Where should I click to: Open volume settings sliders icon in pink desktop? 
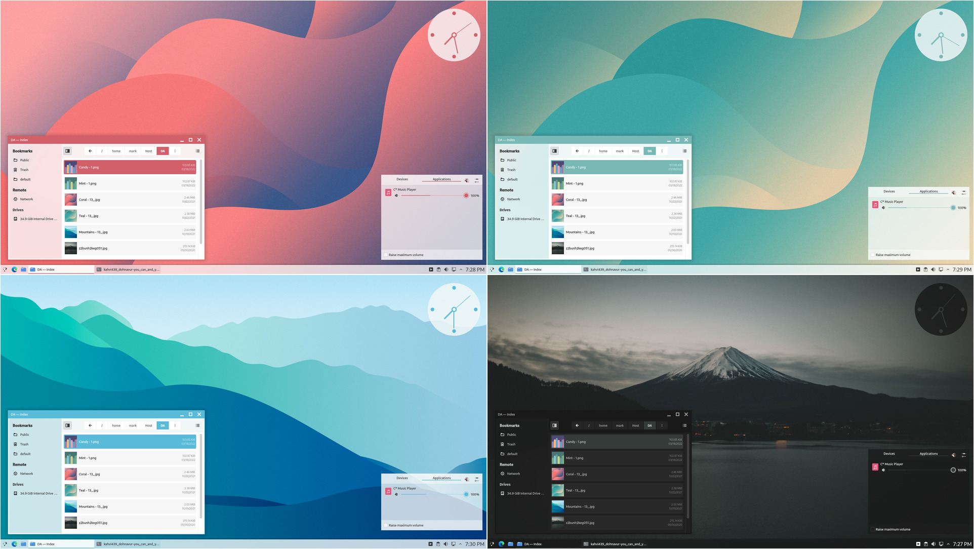point(476,180)
